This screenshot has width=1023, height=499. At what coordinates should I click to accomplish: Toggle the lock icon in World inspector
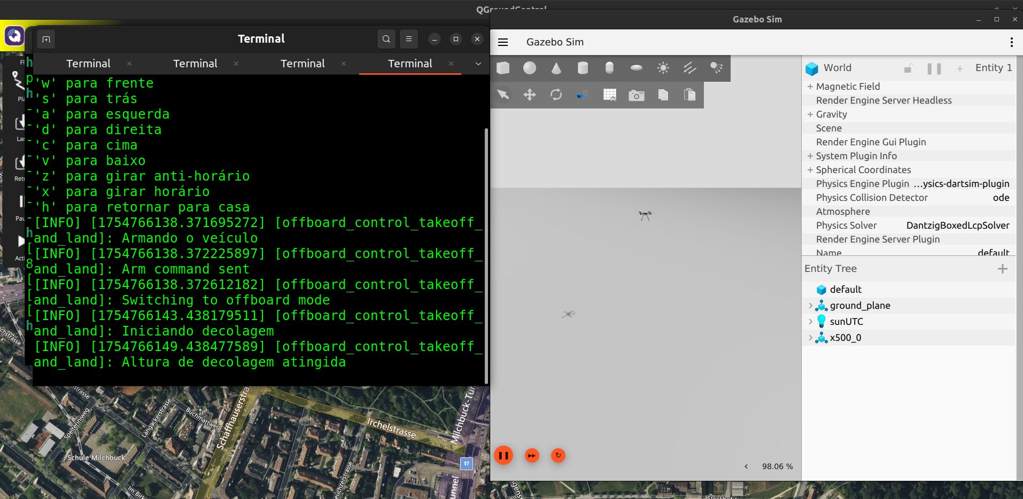pos(908,68)
